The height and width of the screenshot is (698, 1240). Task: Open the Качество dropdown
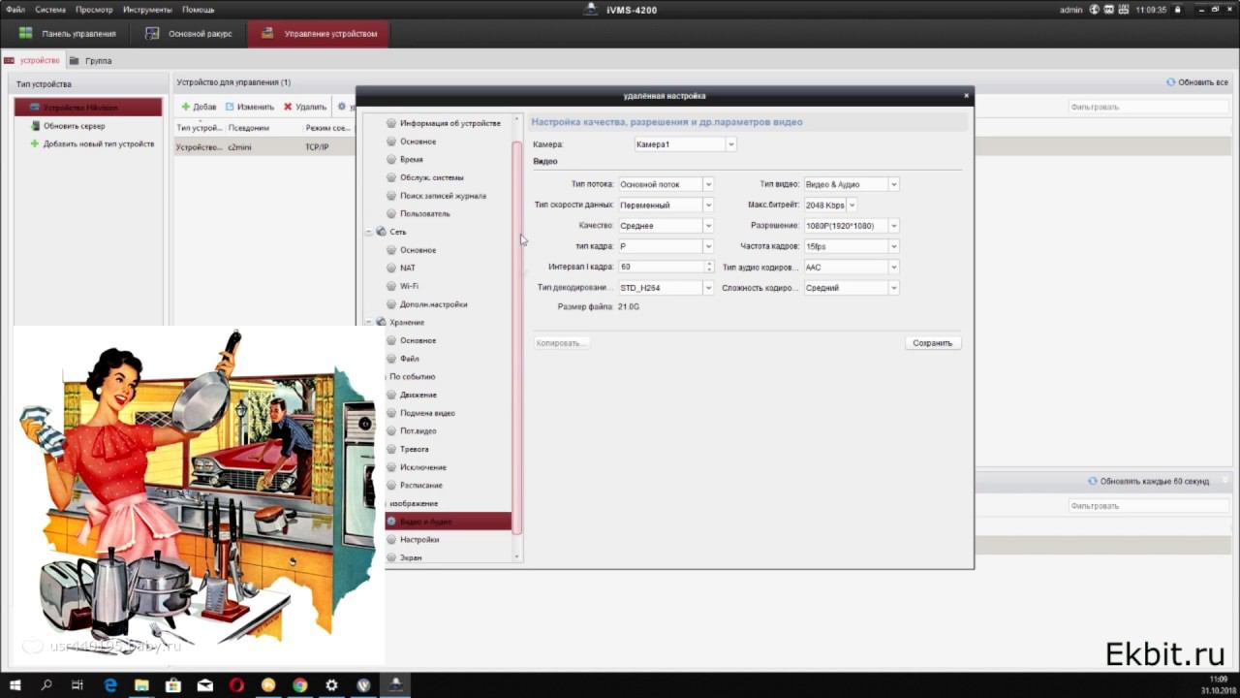click(666, 226)
